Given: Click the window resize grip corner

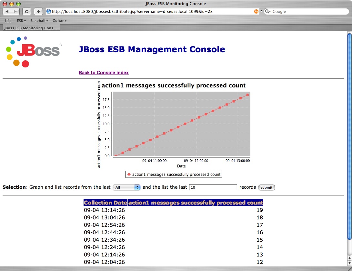Looking at the screenshot, I should (349, 268).
